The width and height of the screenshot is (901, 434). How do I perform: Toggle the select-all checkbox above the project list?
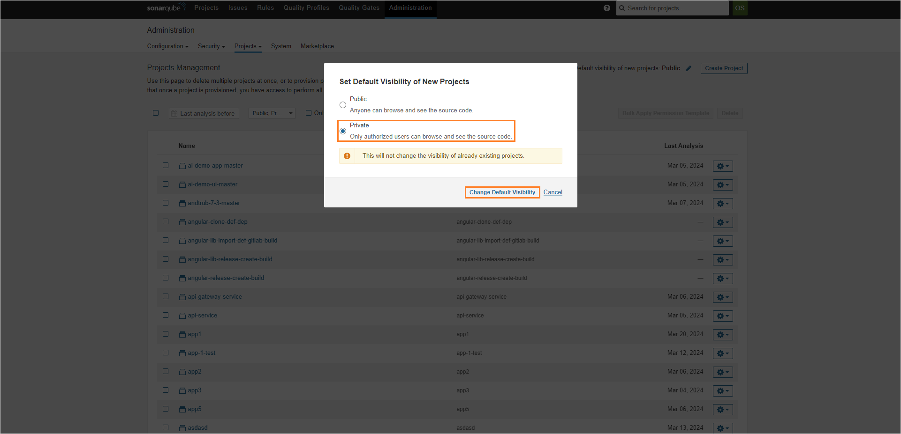(x=156, y=113)
